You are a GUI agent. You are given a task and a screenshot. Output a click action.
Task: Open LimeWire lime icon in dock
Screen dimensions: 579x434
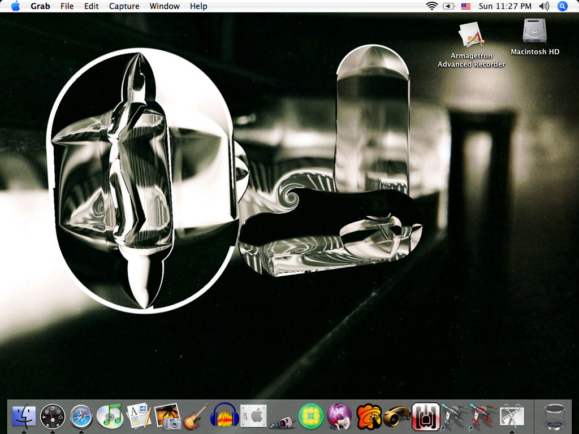click(x=310, y=417)
